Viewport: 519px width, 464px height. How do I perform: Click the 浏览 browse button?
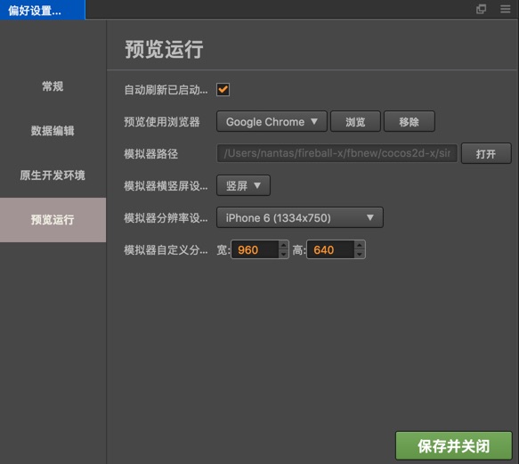(x=355, y=121)
